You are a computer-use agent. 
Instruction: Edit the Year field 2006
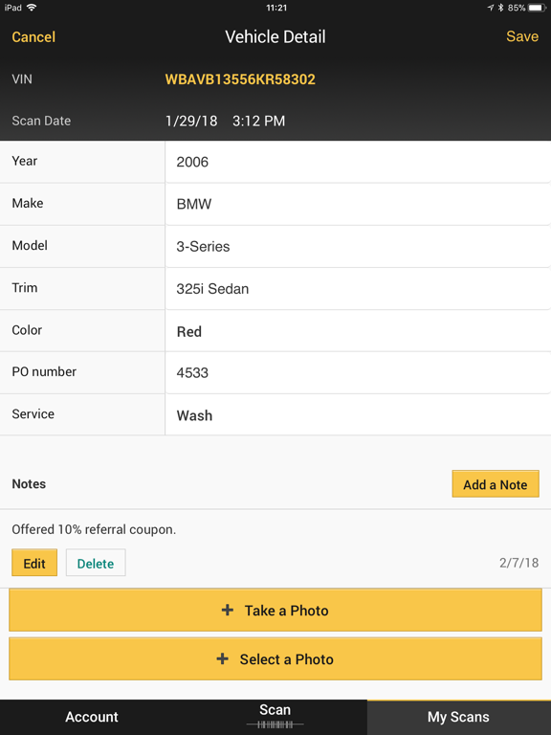tap(358, 162)
